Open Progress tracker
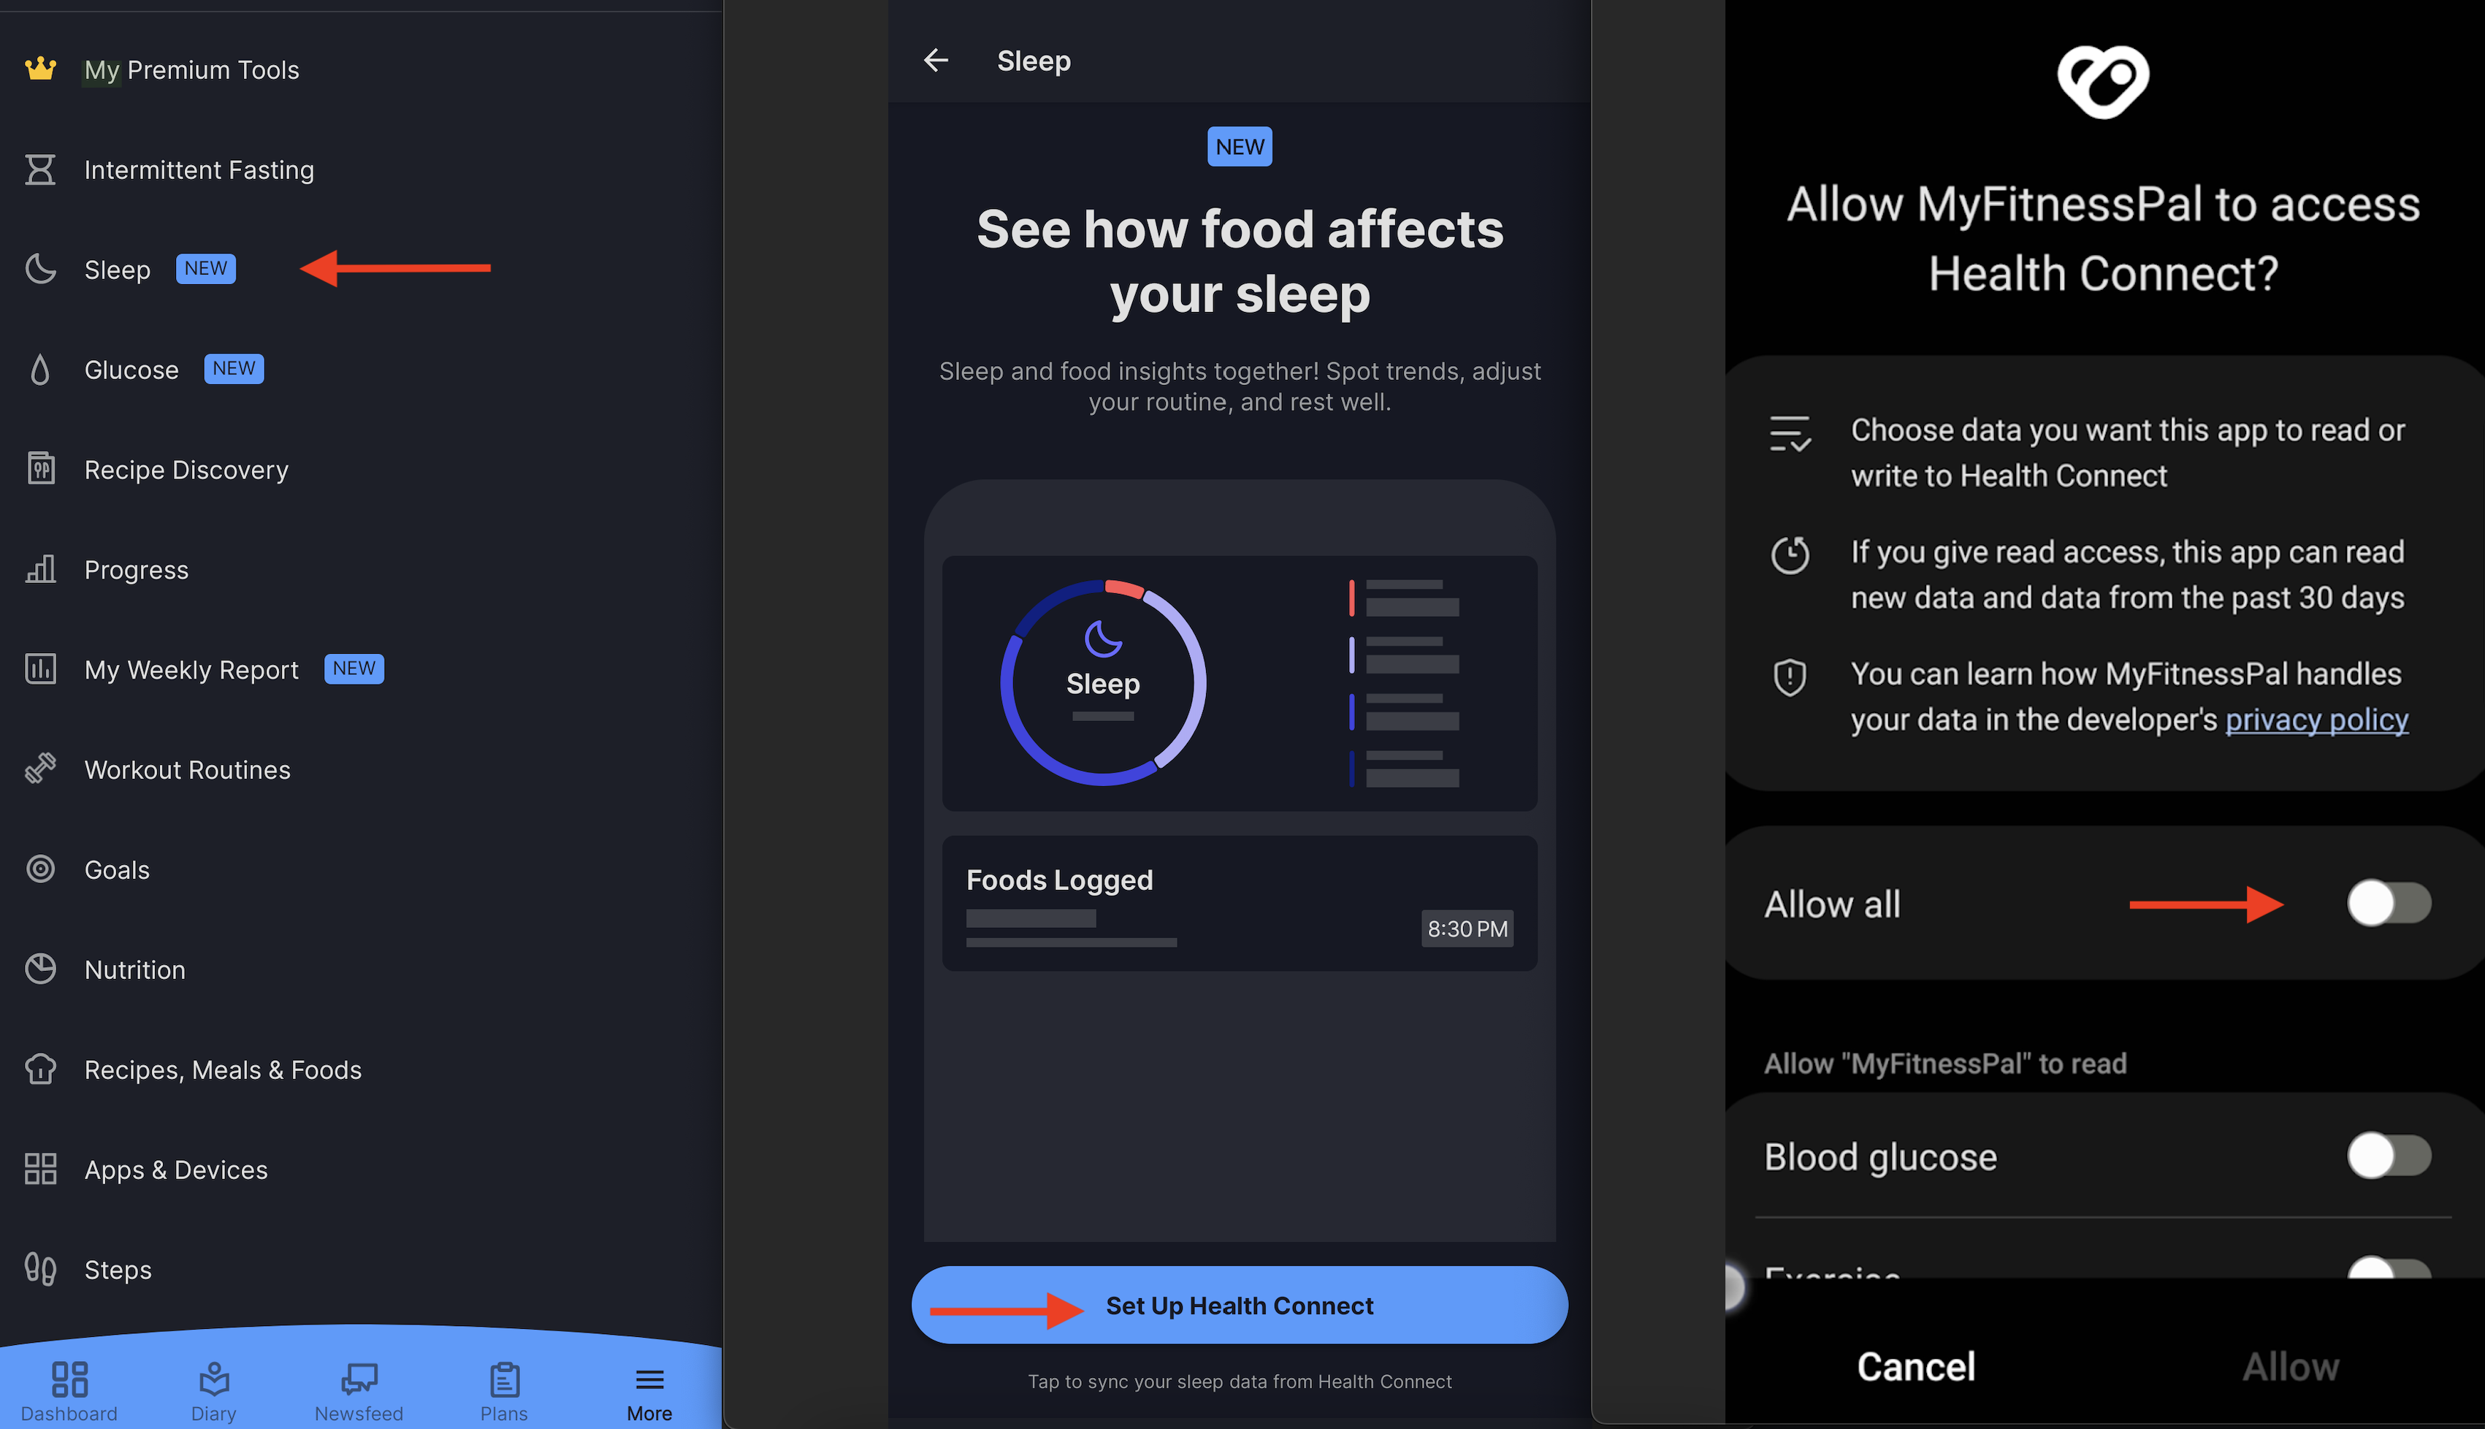 [137, 568]
